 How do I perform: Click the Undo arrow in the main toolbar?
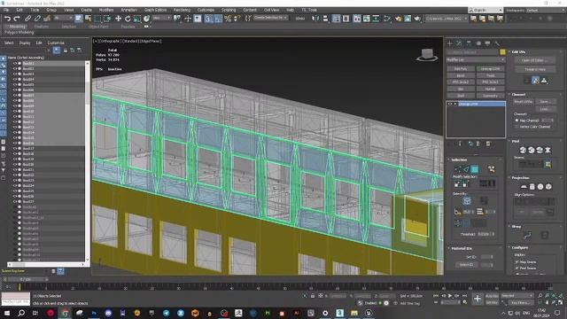7,18
